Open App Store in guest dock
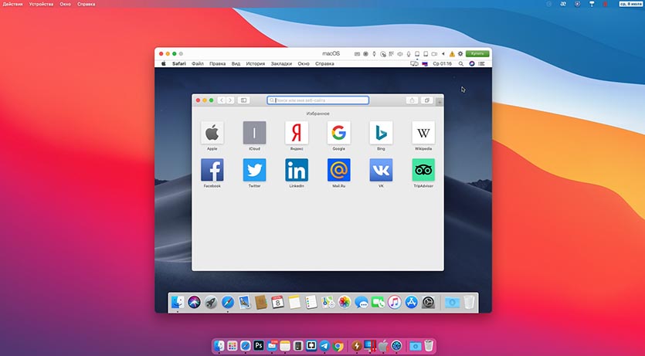This screenshot has height=356, width=645. coord(412,302)
